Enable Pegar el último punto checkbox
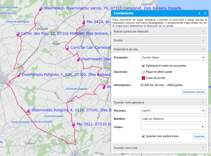The width and height of the screenshot is (211, 156). click(x=143, y=72)
